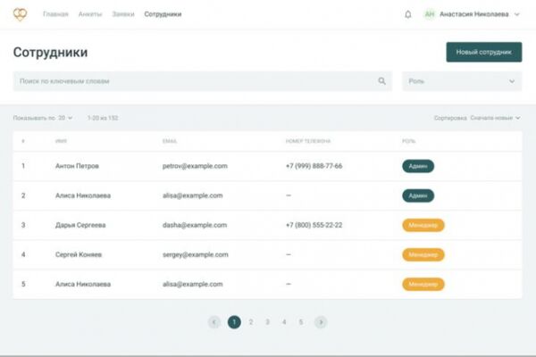Image resolution: width=536 pixels, height=357 pixels.
Task: Open notifications bell icon
Action: coord(408,14)
